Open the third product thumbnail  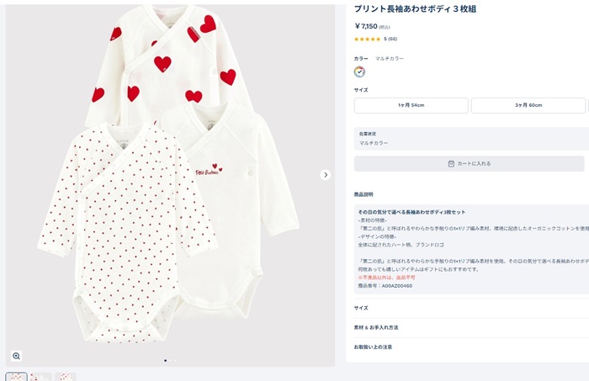[x=66, y=377]
